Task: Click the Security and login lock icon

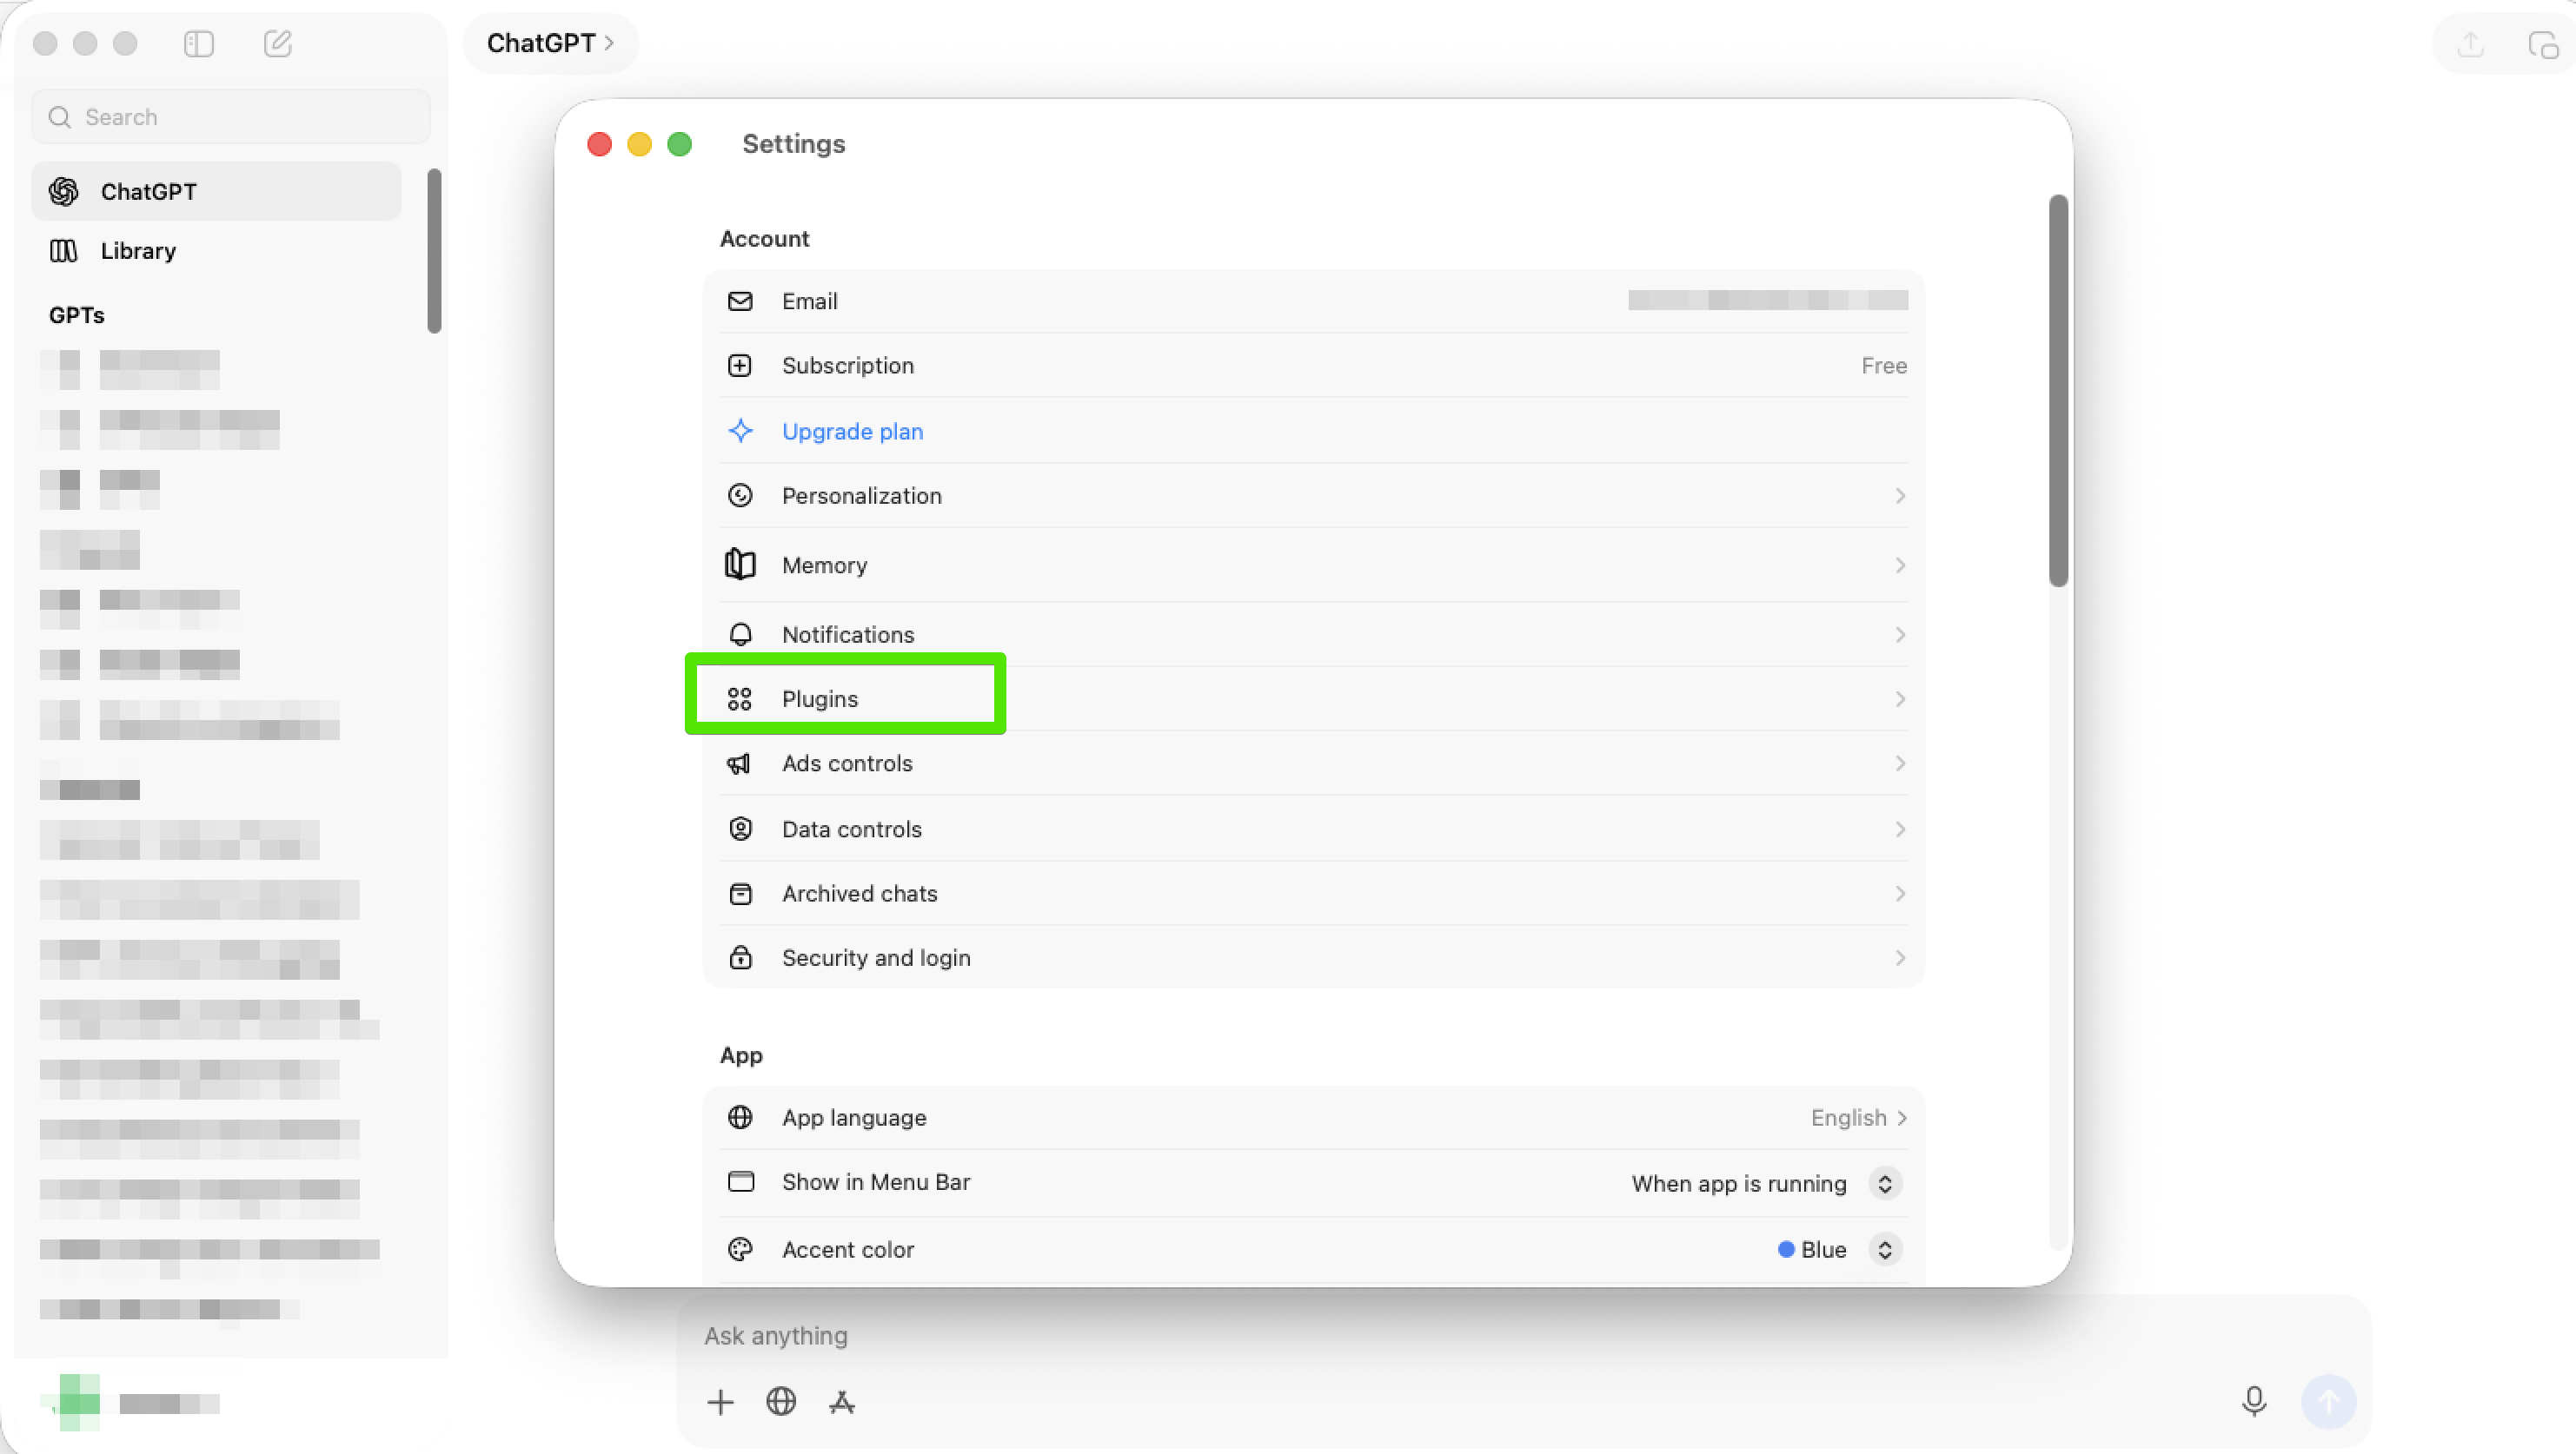Action: [740, 957]
